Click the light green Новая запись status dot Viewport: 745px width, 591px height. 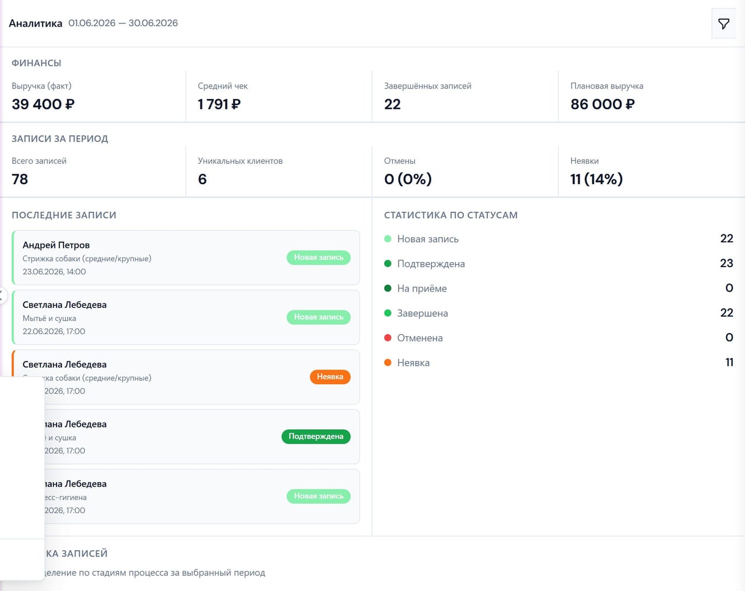coord(388,239)
